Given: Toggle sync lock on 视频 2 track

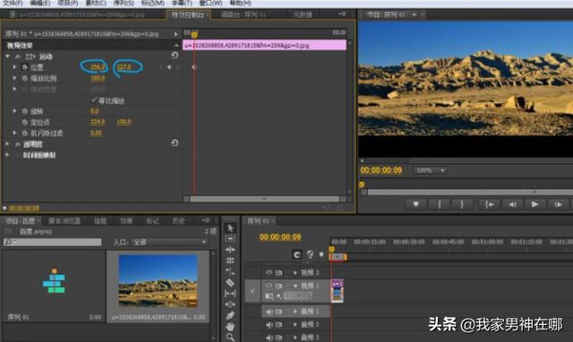Looking at the screenshot, I should (278, 272).
